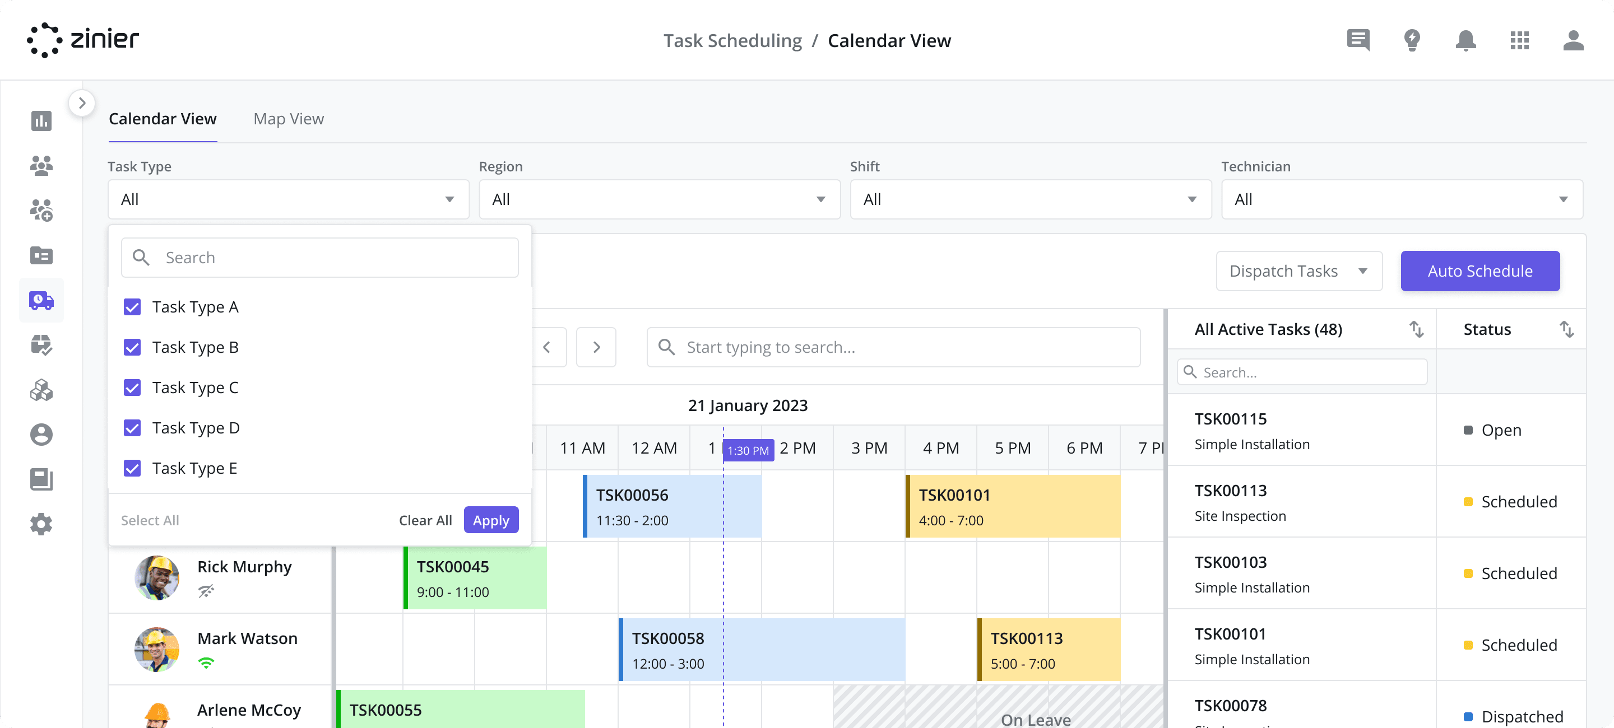This screenshot has height=728, width=1614.
Task: Select blue task block TSK00056
Action: click(672, 506)
